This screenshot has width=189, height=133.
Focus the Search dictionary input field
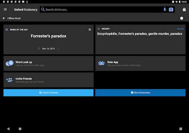pyautogui.click(x=103, y=10)
